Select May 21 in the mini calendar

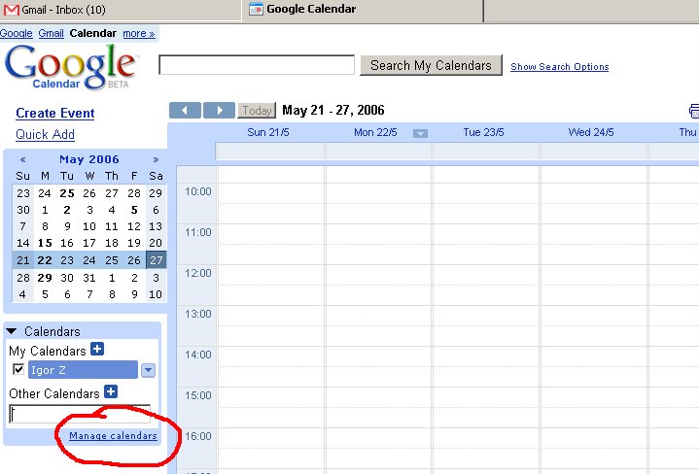[x=23, y=260]
